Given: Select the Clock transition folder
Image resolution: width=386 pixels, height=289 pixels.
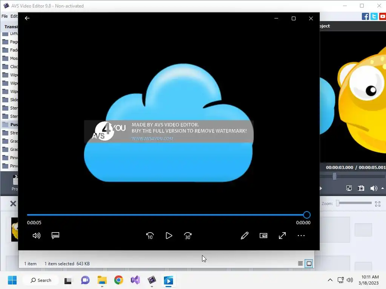Looking at the screenshot, I should 10,67.
